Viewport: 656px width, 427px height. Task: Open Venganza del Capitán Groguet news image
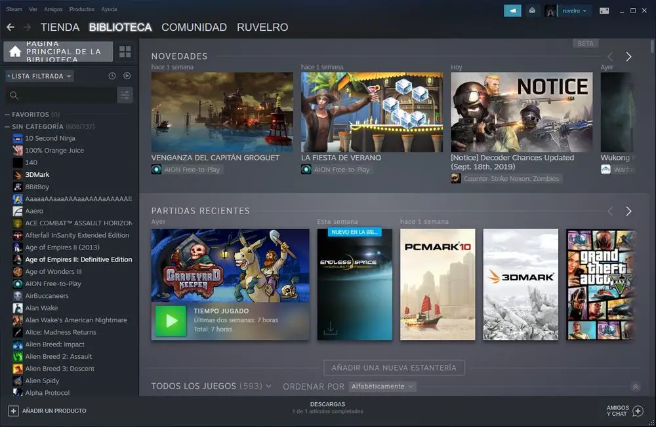(x=222, y=112)
